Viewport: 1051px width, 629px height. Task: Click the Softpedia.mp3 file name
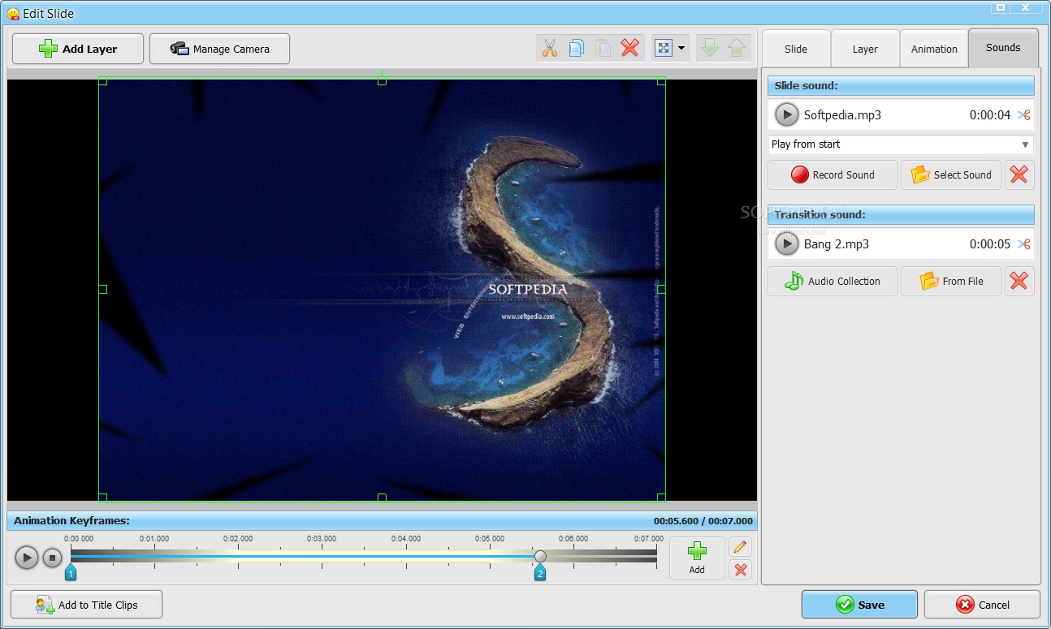[842, 115]
